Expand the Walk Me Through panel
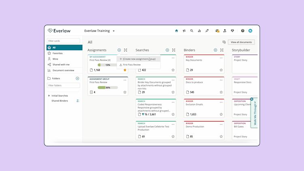The width and height of the screenshot is (304, 171). click(x=255, y=113)
